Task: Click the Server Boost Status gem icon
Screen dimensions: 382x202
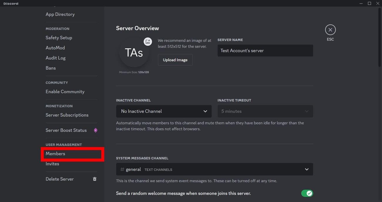Action: pyautogui.click(x=95, y=130)
